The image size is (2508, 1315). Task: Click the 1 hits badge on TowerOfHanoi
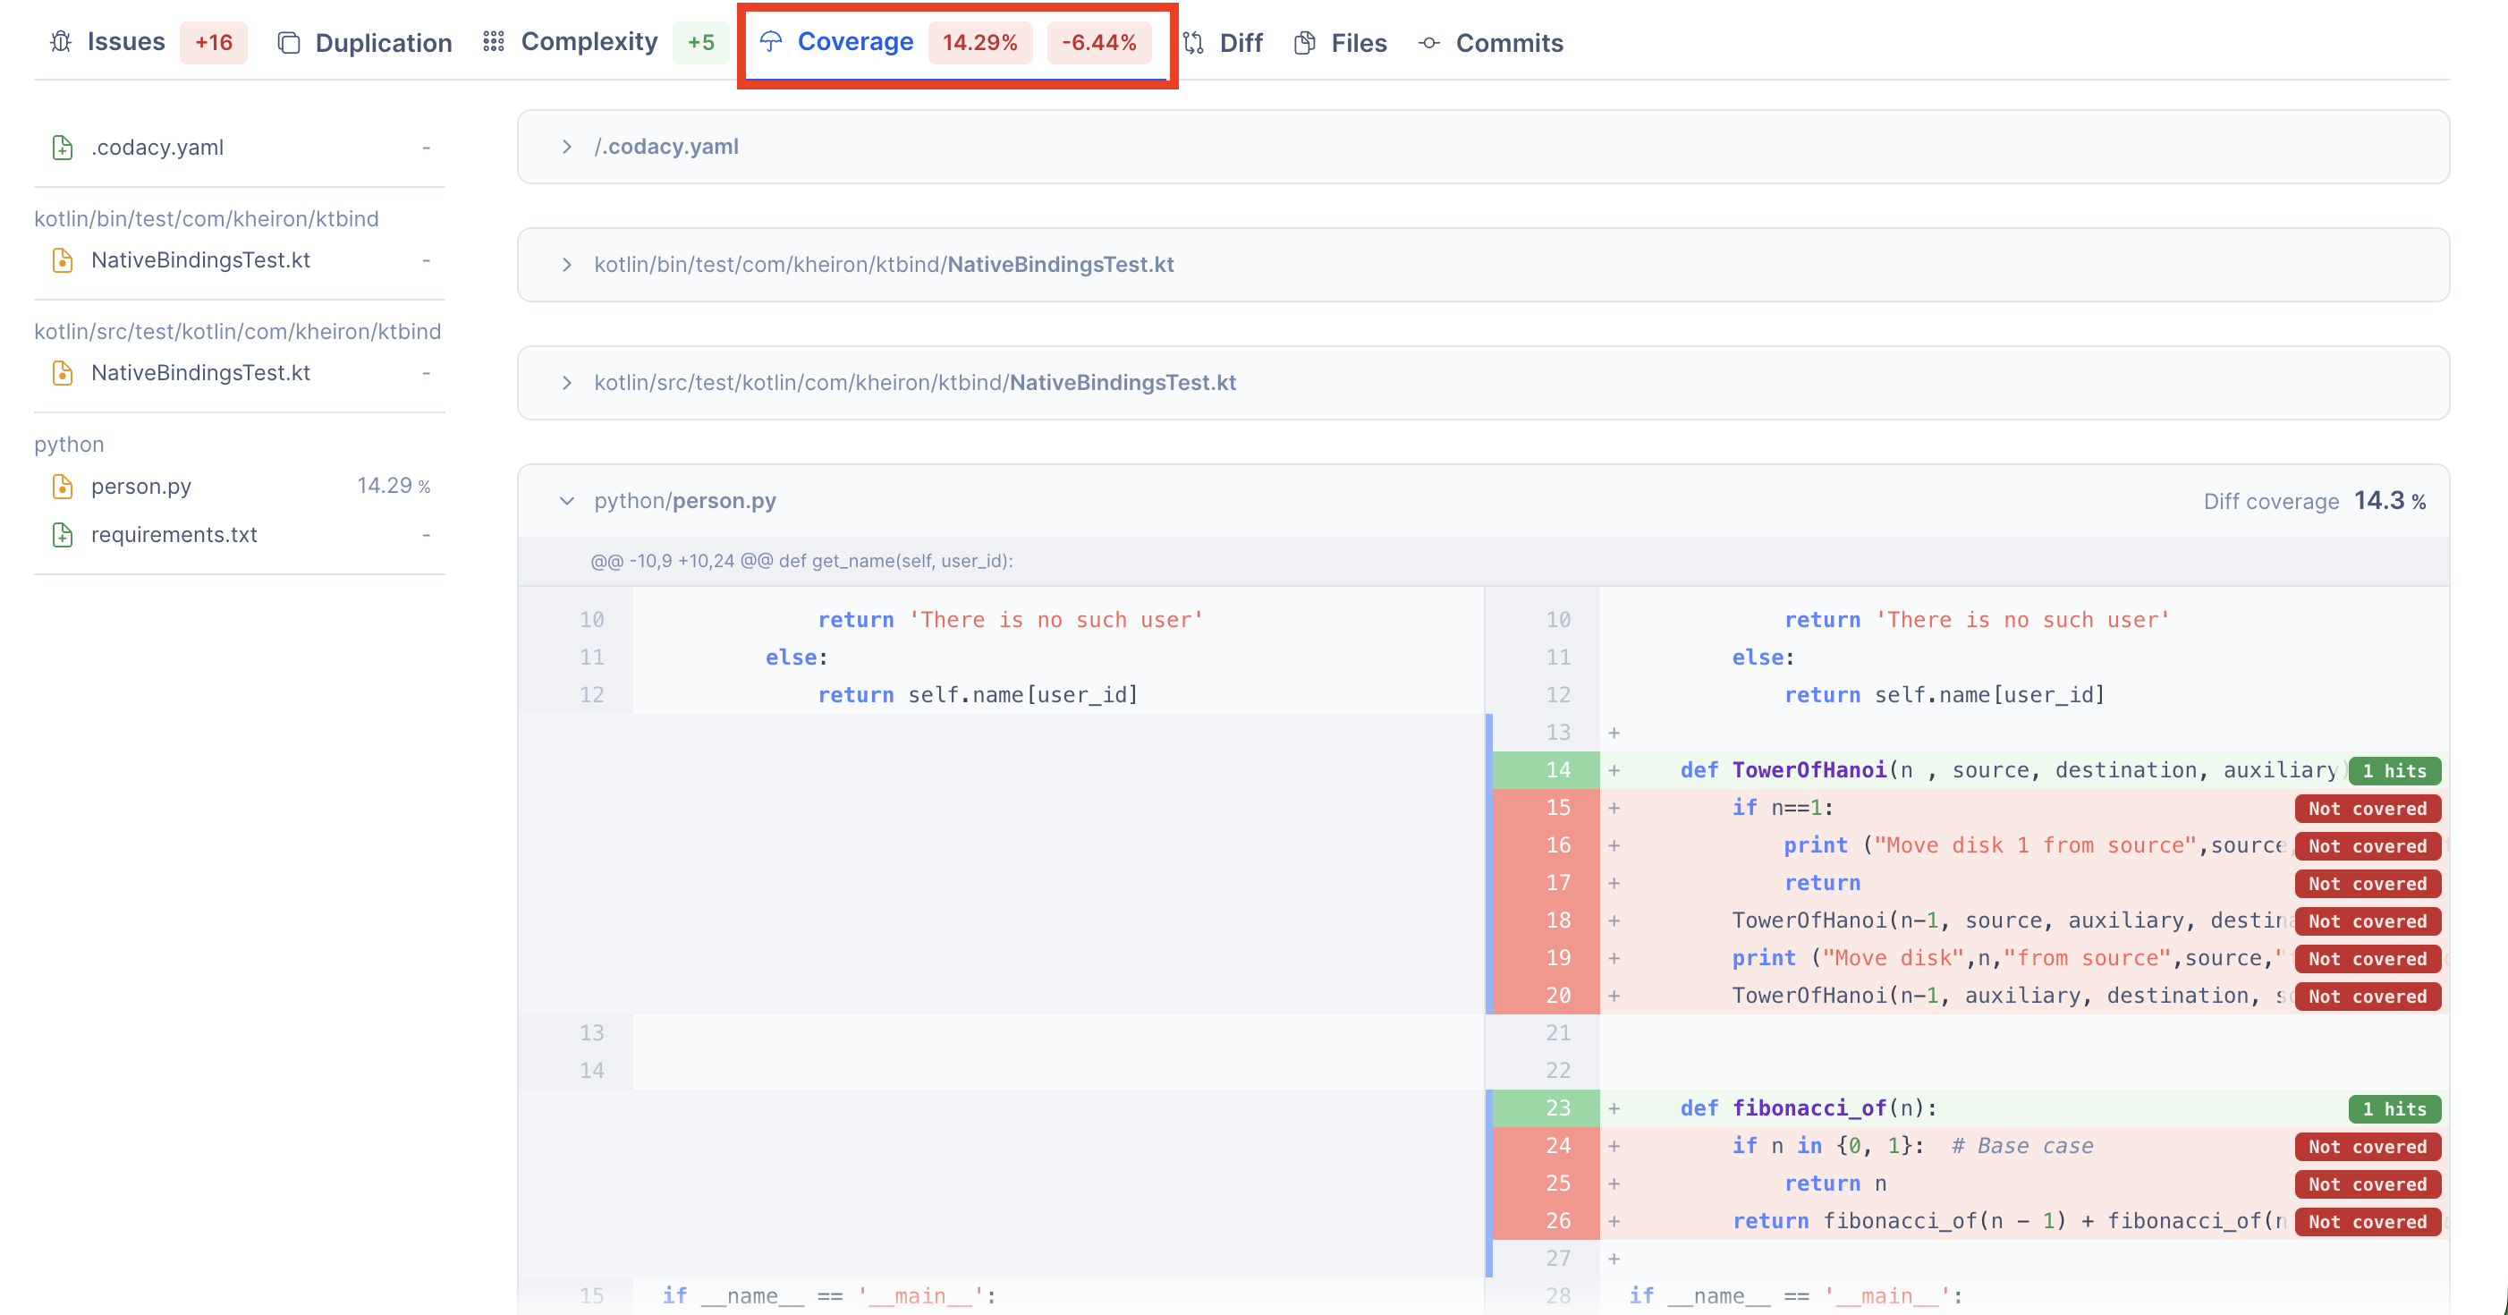(x=2394, y=770)
